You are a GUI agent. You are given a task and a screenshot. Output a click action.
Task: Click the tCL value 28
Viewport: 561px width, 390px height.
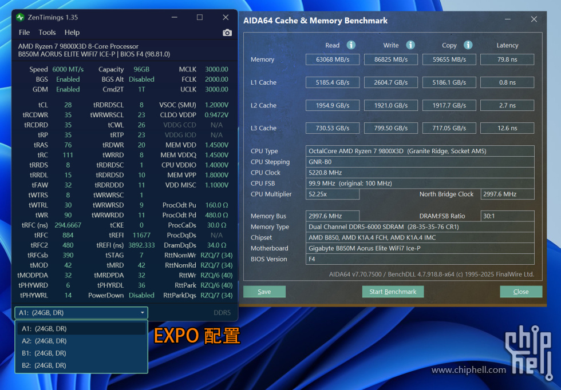[68, 105]
